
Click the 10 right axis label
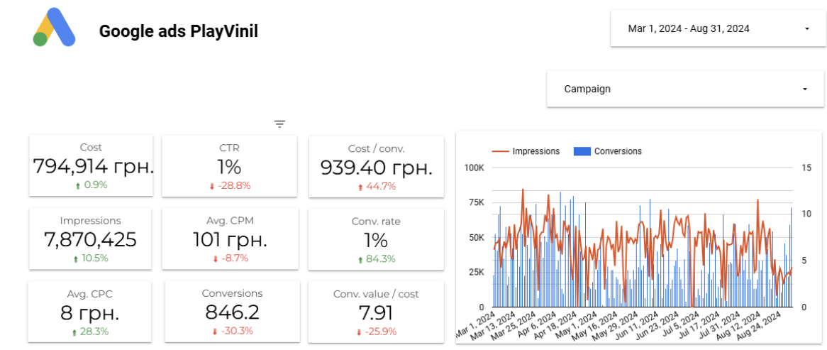pyautogui.click(x=805, y=214)
